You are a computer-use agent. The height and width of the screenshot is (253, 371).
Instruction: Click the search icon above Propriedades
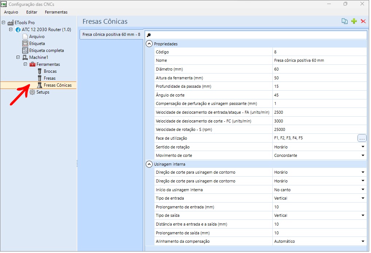click(x=149, y=35)
